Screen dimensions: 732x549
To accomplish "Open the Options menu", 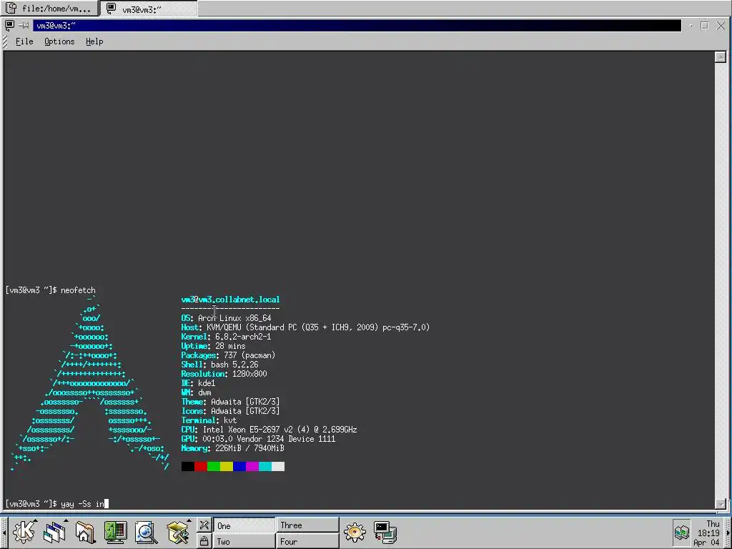I will pyautogui.click(x=59, y=41).
